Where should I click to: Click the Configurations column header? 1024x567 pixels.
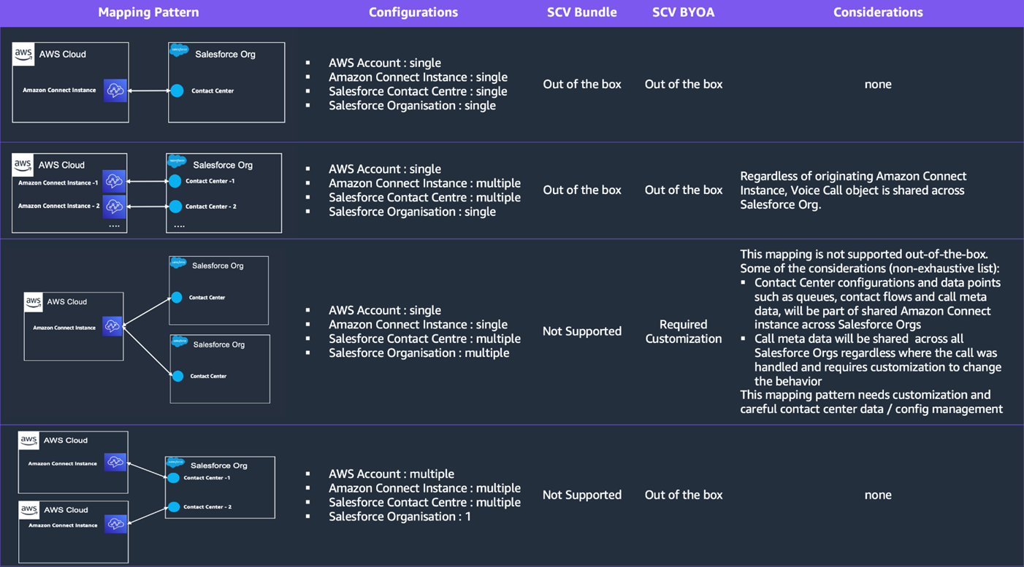click(x=413, y=12)
